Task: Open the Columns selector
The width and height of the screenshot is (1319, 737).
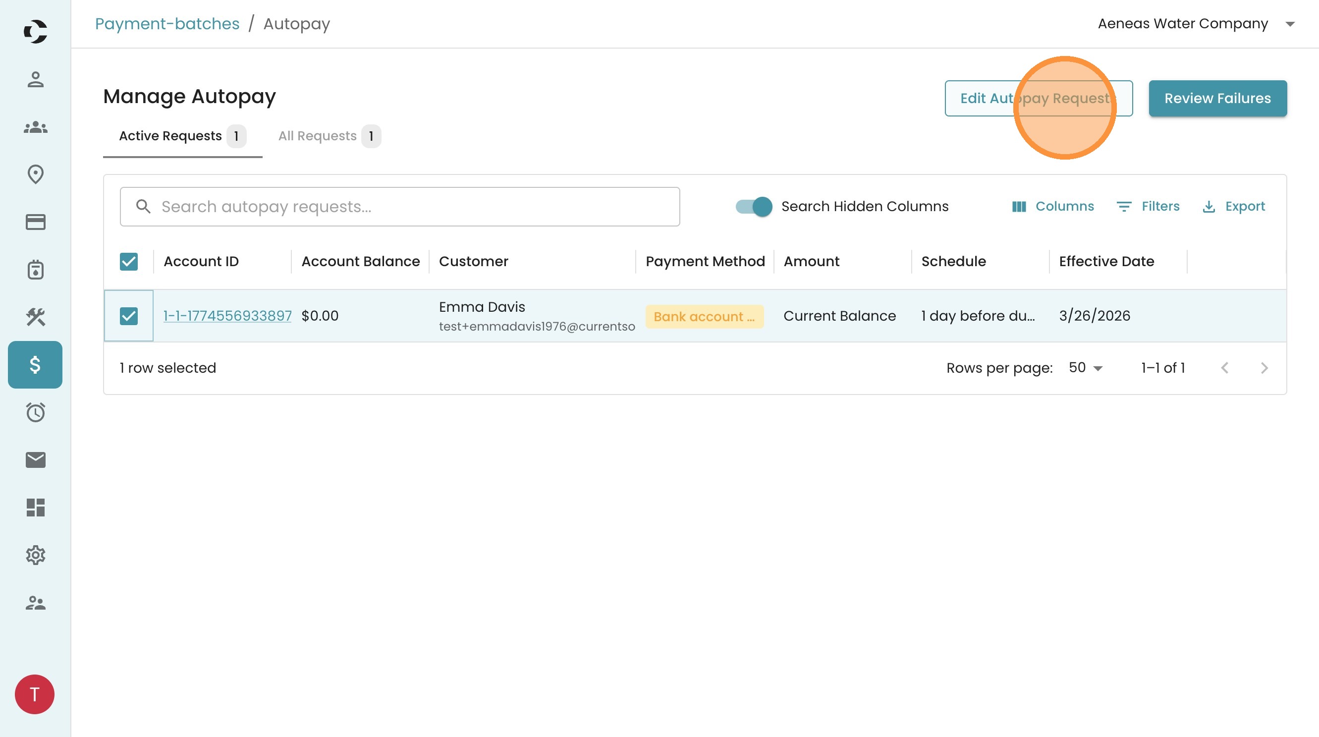Action: tap(1053, 206)
